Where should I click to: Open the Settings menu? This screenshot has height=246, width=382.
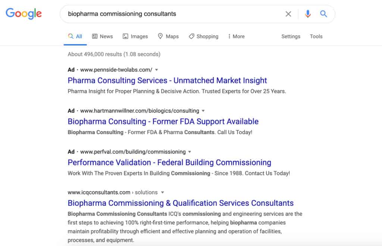pos(291,36)
